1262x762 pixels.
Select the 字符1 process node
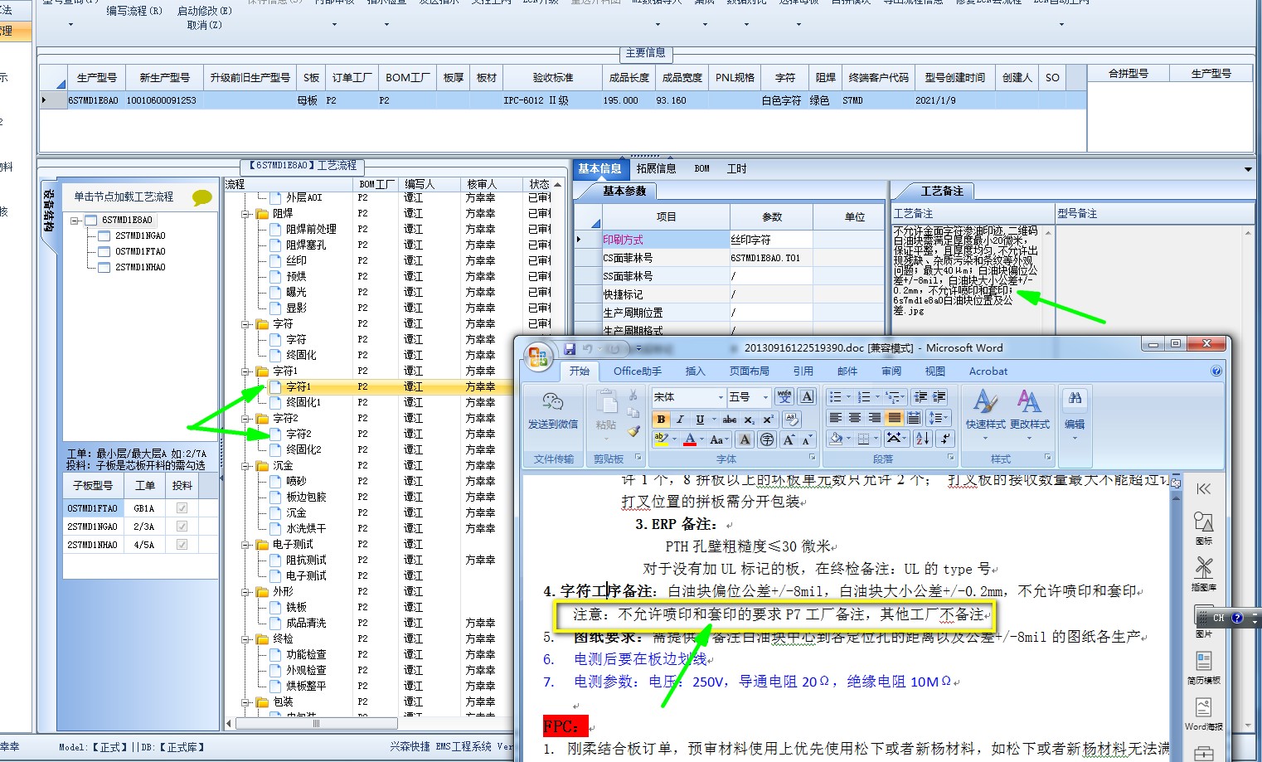[x=299, y=386]
